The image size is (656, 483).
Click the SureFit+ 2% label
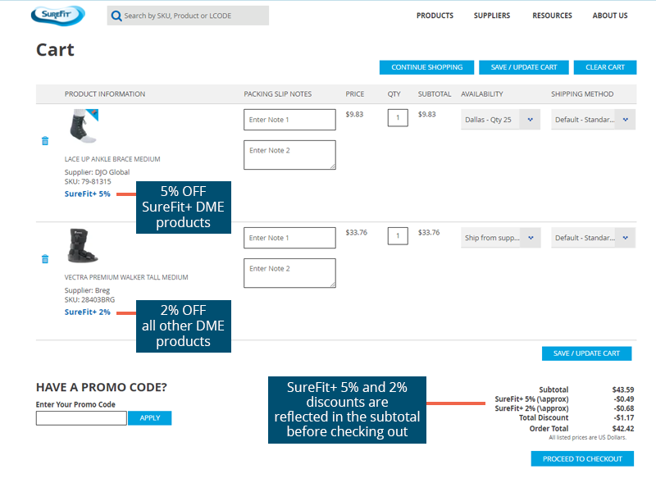tap(88, 312)
